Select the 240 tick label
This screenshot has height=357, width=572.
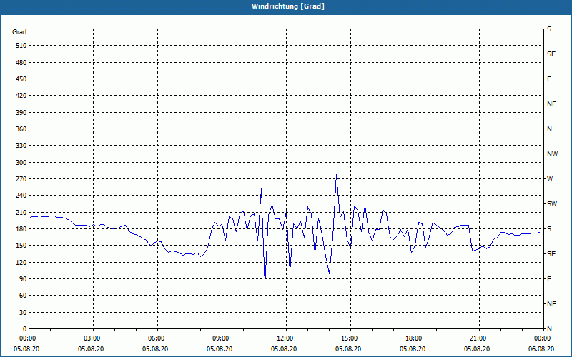coord(21,196)
